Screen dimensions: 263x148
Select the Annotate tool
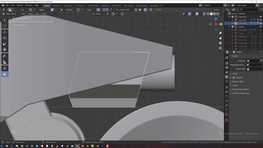pos(5,56)
